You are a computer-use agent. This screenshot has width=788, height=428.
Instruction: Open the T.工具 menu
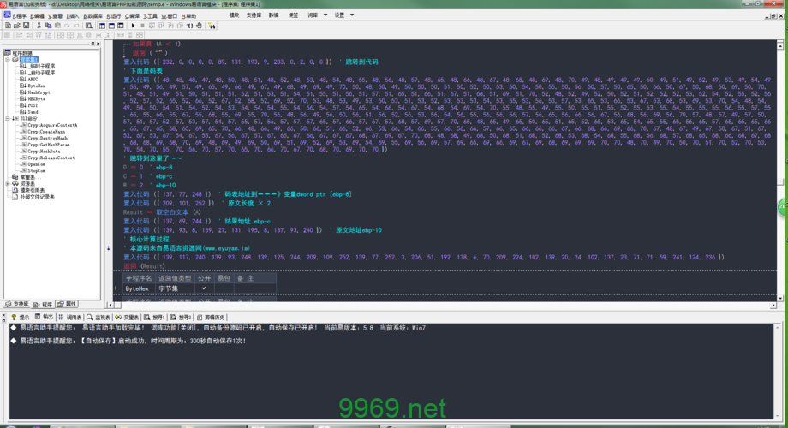151,15
